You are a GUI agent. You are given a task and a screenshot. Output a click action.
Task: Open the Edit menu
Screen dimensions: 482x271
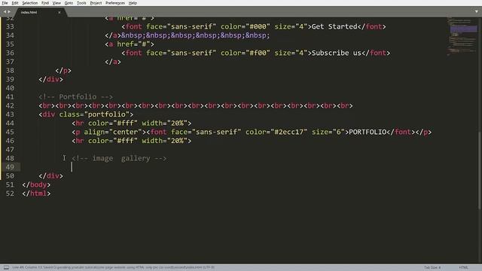(x=15, y=3)
